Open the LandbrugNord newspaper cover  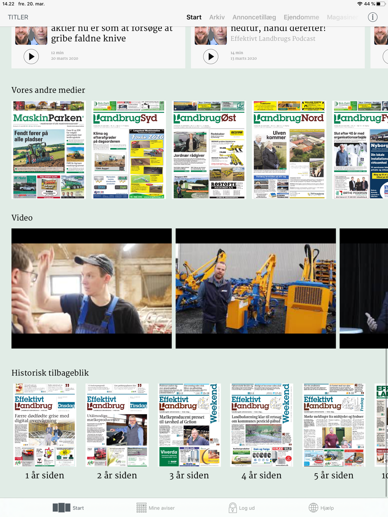pyautogui.click(x=289, y=150)
